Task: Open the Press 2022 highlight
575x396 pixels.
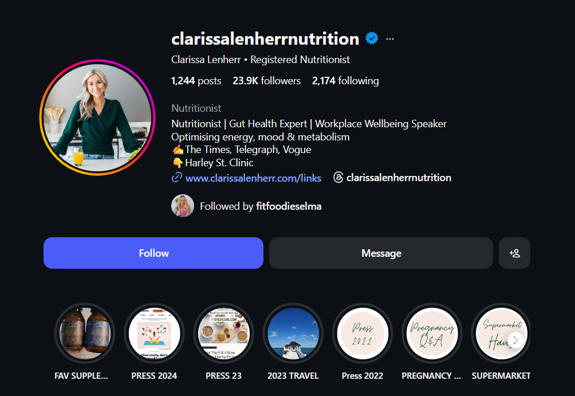Action: [363, 333]
